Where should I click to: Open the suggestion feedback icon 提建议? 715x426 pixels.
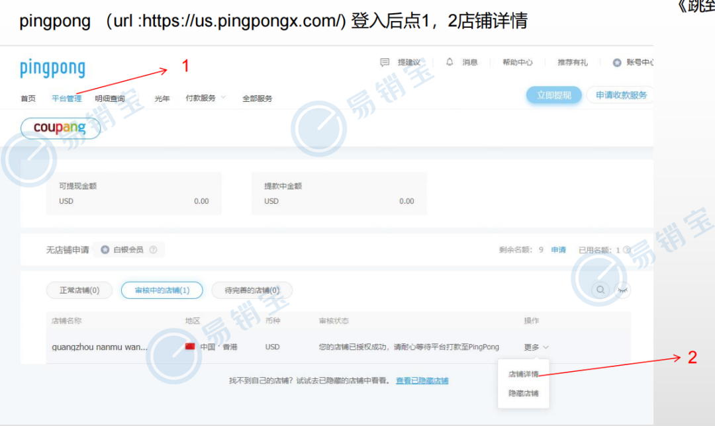tap(385, 62)
